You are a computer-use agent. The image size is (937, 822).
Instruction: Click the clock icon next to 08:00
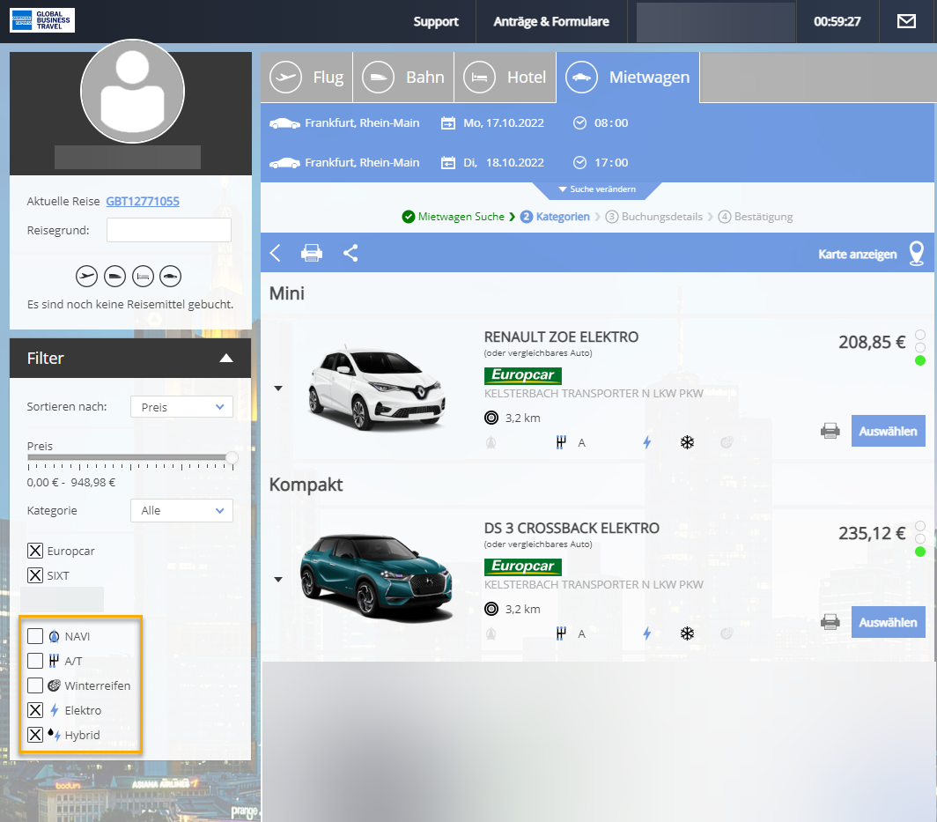click(x=579, y=123)
